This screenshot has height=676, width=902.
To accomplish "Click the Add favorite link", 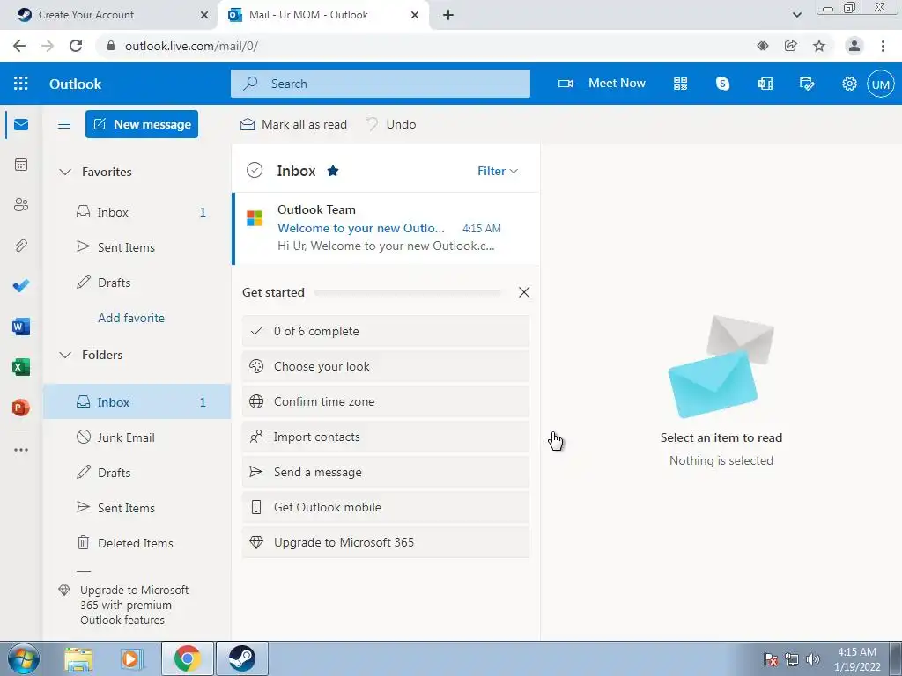I will [x=131, y=318].
